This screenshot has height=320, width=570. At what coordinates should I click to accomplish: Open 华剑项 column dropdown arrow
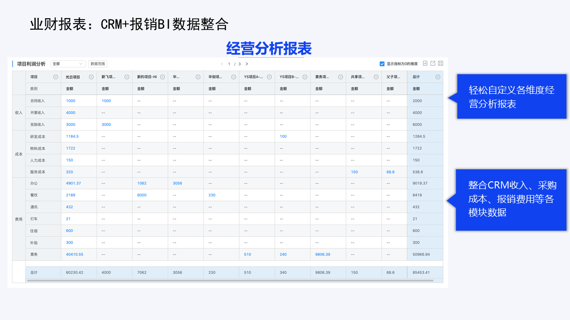tap(233, 77)
